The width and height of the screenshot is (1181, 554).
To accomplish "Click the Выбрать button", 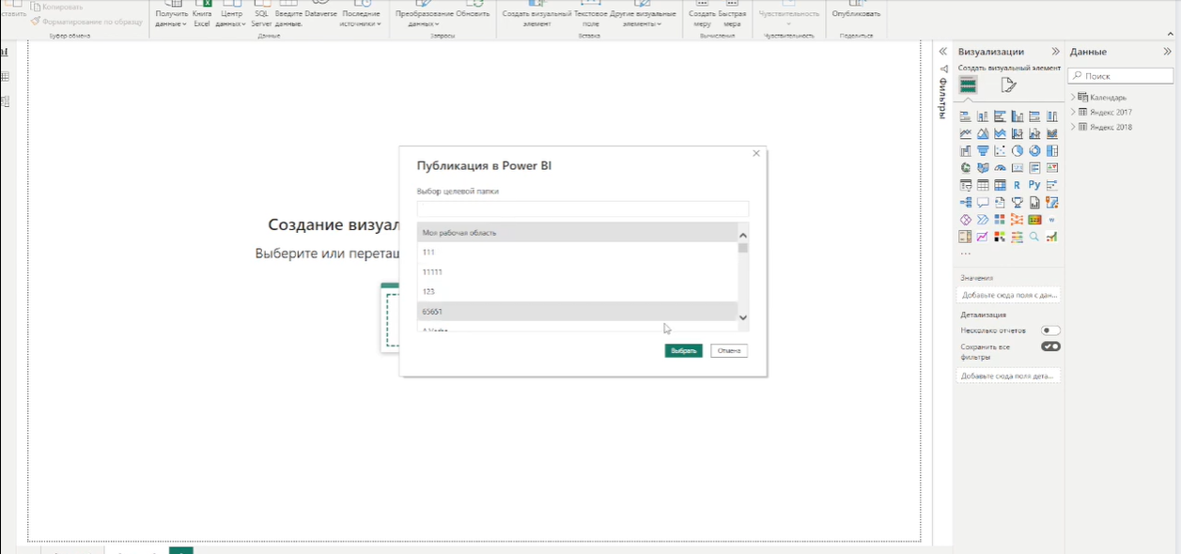I will tap(682, 349).
